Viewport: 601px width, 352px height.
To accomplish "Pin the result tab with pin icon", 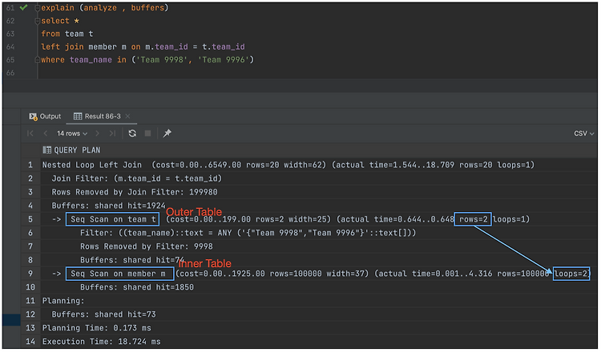I will coord(167,134).
